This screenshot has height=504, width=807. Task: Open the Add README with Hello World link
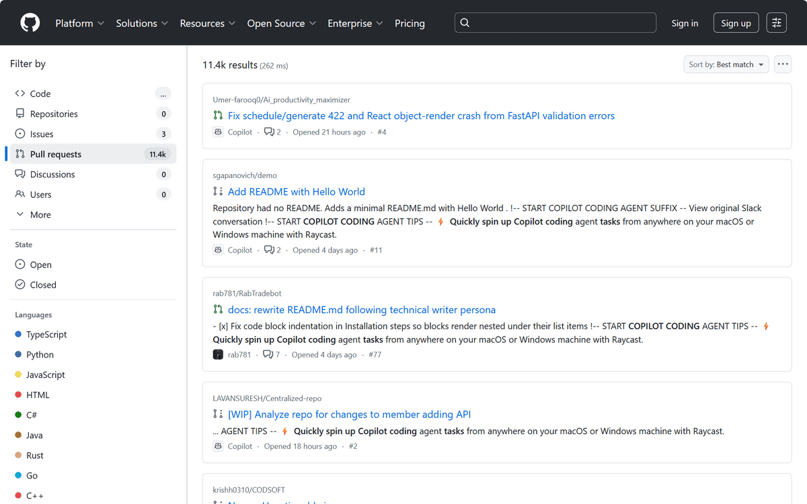coord(296,192)
